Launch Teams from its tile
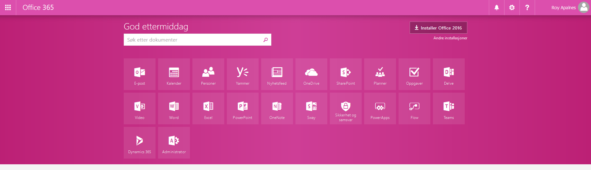Screen dimensions: 591x170 [449, 108]
